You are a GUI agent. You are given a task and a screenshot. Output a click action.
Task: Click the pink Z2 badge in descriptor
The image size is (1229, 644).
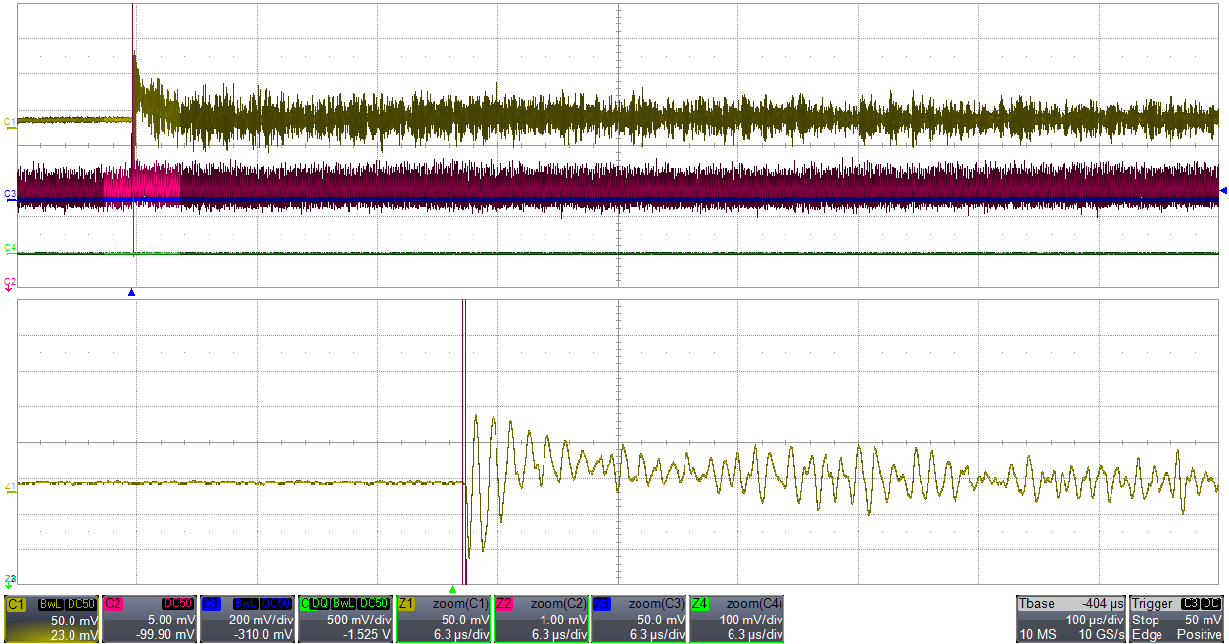(x=504, y=605)
